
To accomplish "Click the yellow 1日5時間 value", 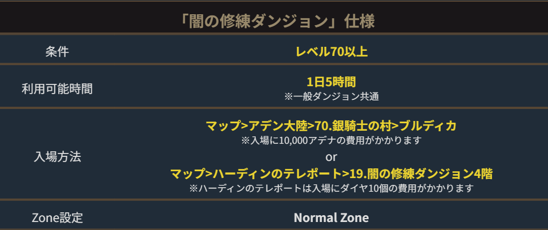I will point(331,82).
